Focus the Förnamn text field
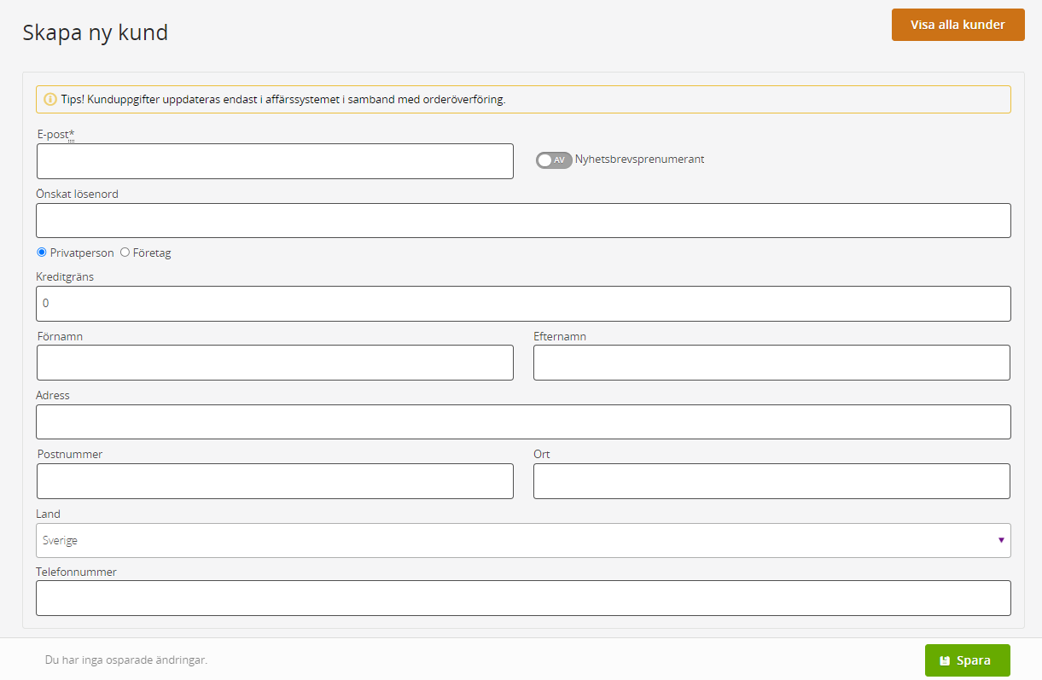 tap(275, 363)
